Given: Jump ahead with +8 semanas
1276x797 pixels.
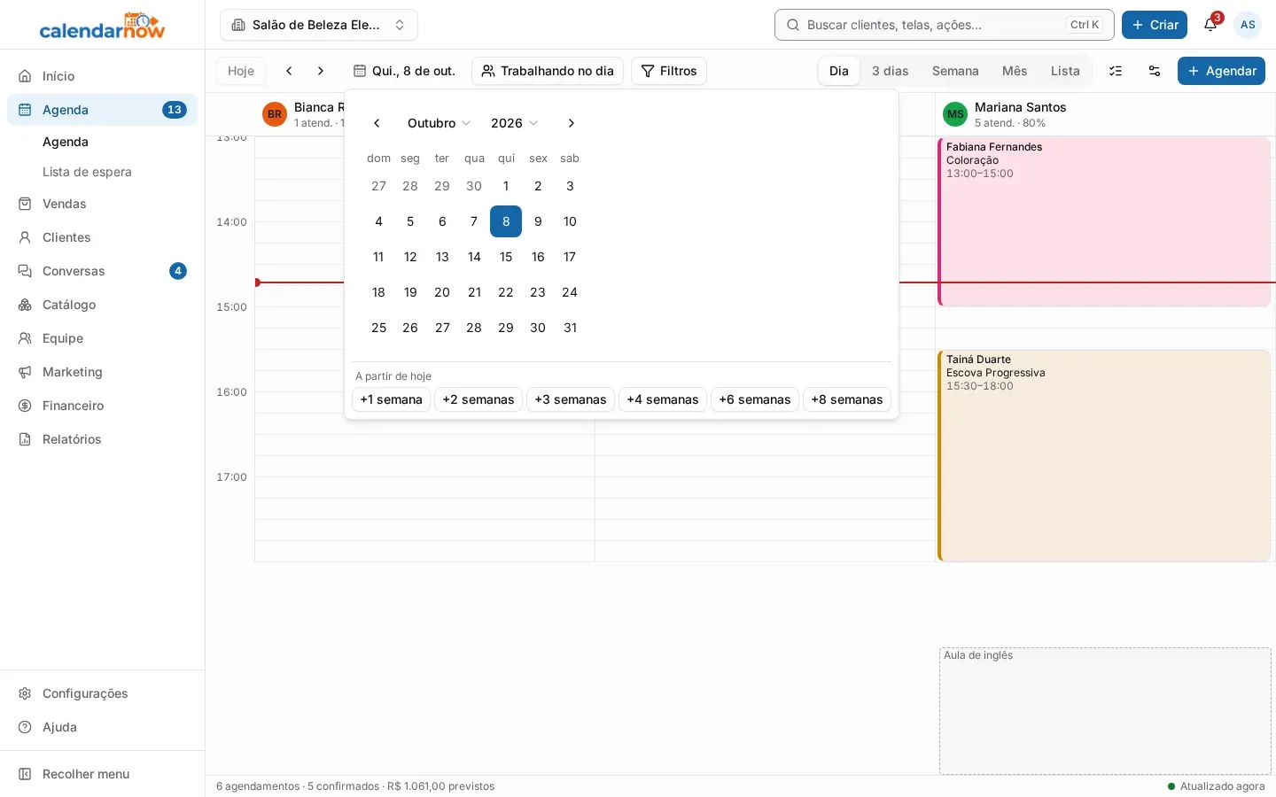Looking at the screenshot, I should click(847, 399).
